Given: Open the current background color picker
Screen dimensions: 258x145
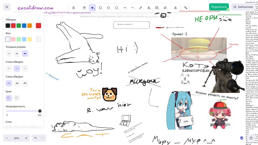Looking at the screenshot, I should click(x=38, y=39).
